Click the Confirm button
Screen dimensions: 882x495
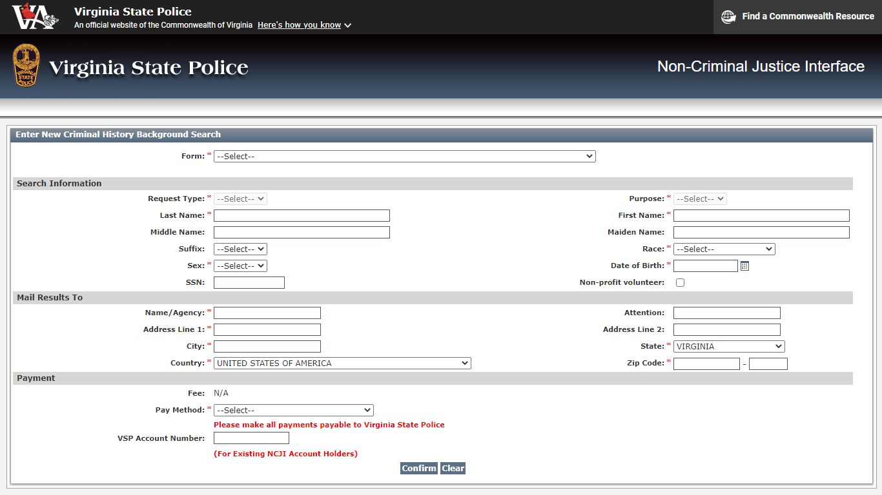(419, 468)
